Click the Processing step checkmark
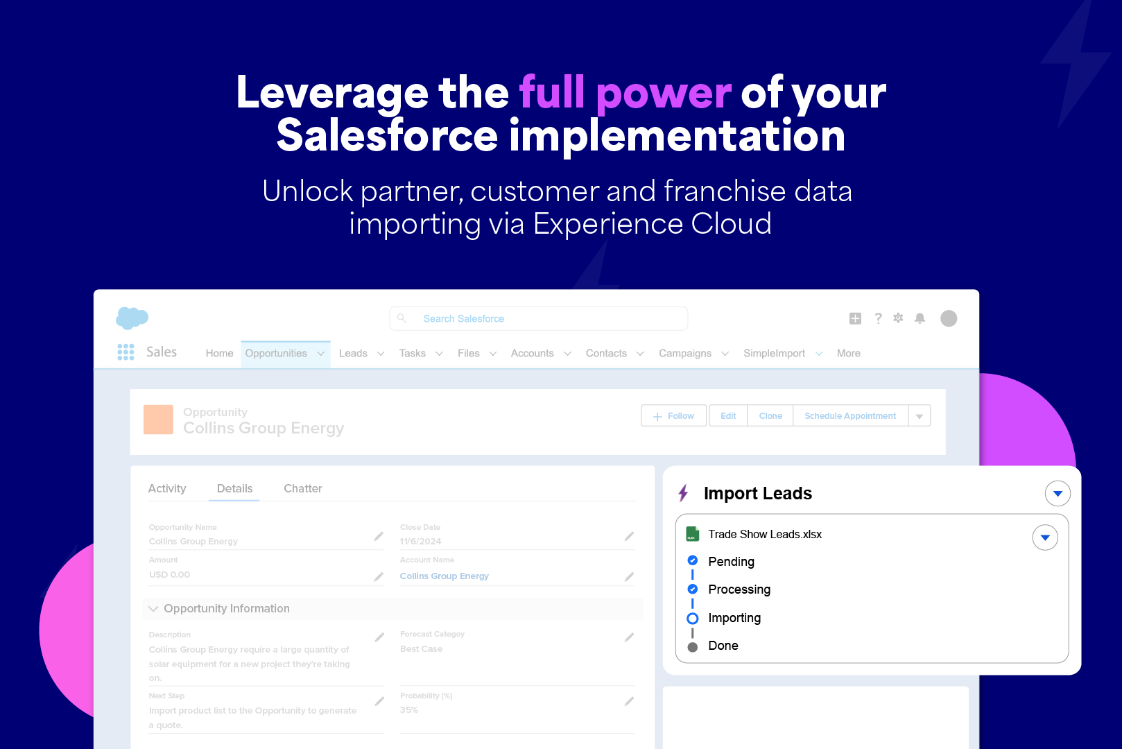This screenshot has height=749, width=1122. [x=692, y=589]
